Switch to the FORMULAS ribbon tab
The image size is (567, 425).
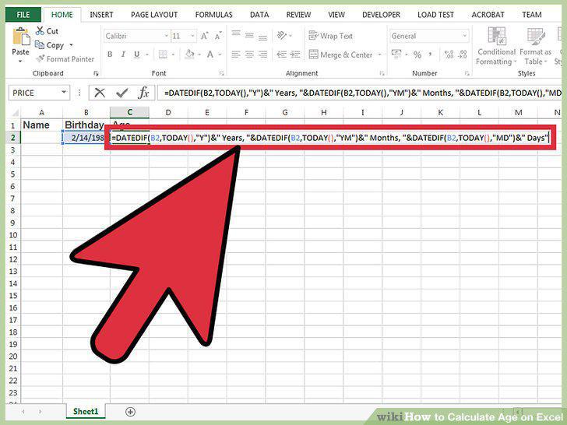pyautogui.click(x=213, y=15)
